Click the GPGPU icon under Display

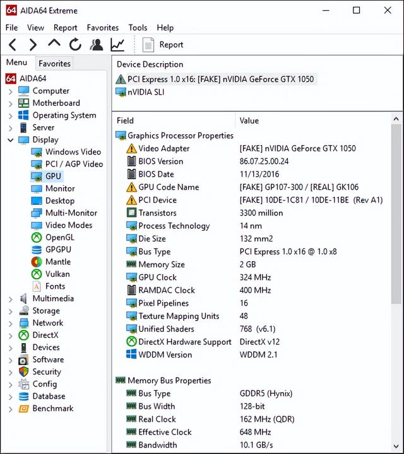point(37,250)
